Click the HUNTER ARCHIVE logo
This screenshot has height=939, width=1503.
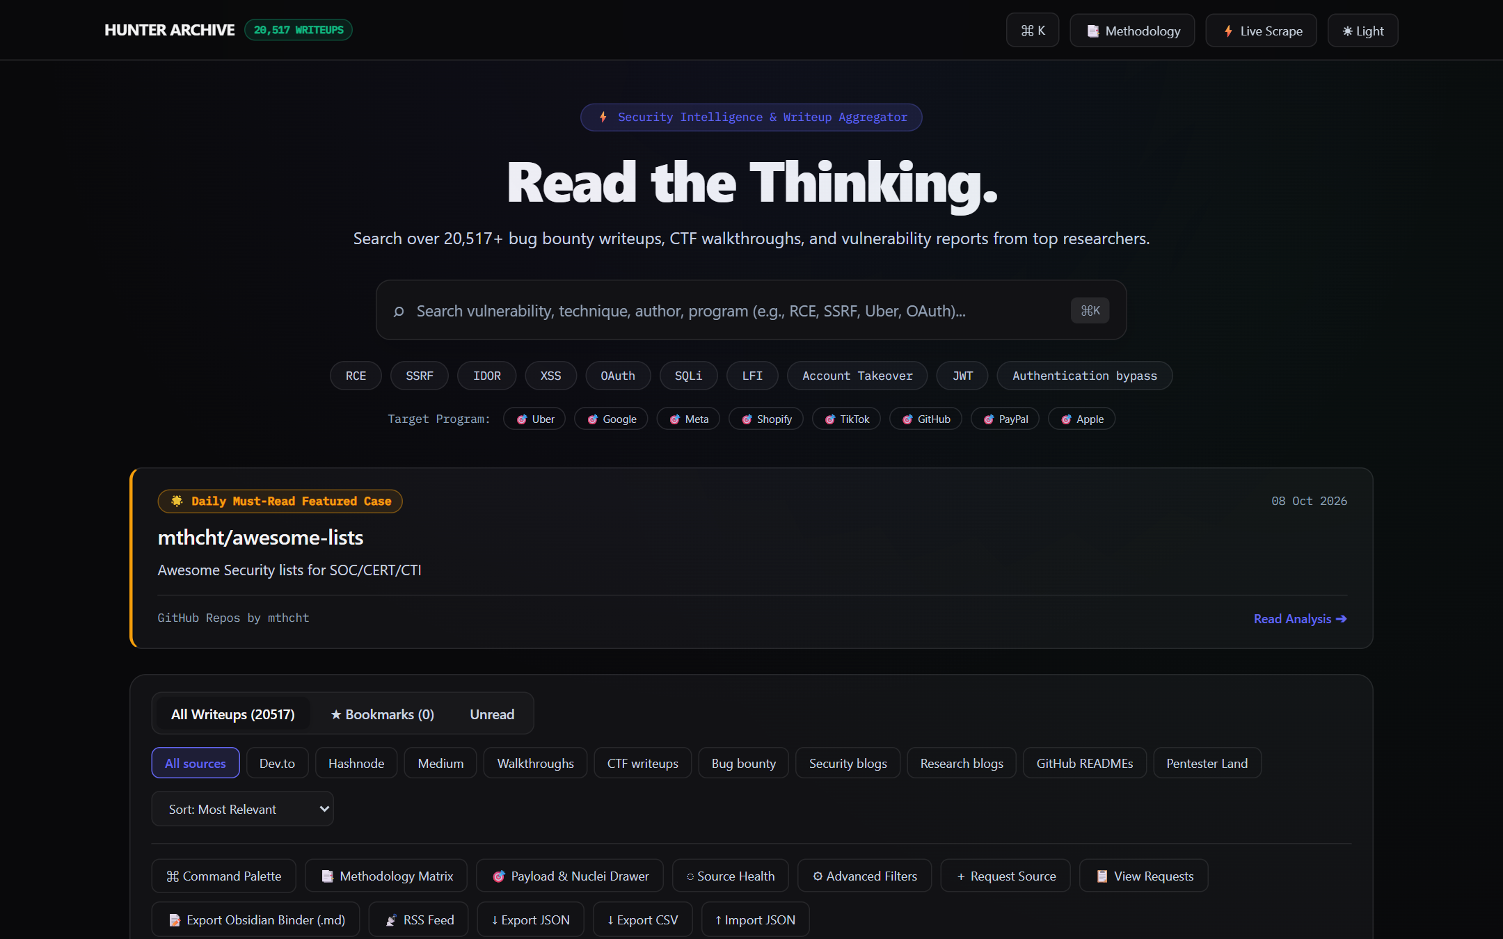(169, 30)
